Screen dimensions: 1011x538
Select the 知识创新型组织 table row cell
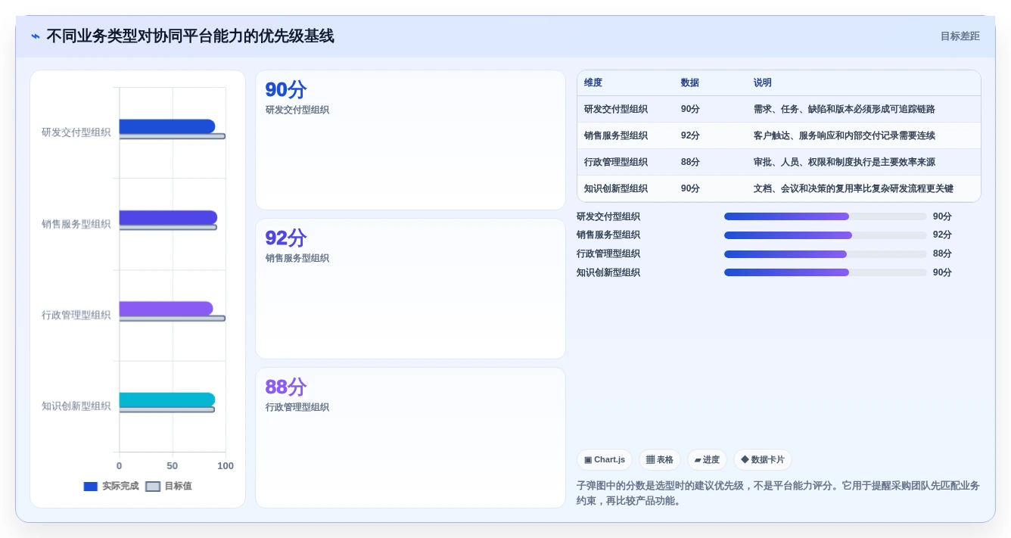pos(616,188)
